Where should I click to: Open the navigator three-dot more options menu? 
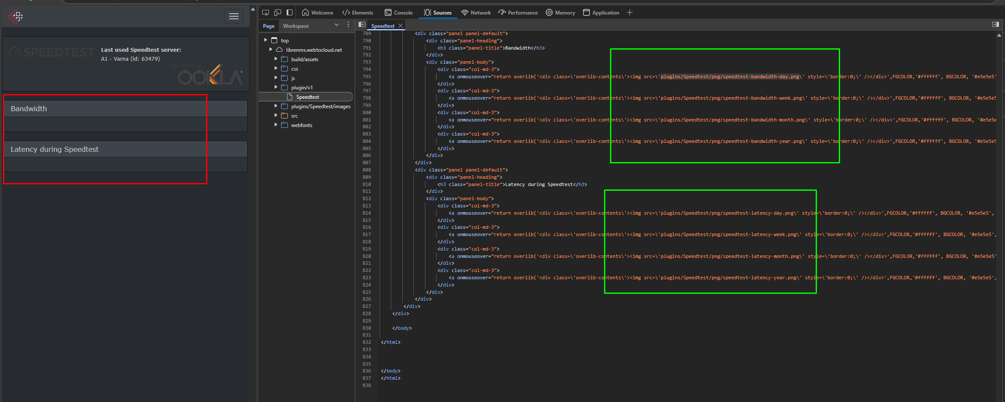tap(348, 25)
